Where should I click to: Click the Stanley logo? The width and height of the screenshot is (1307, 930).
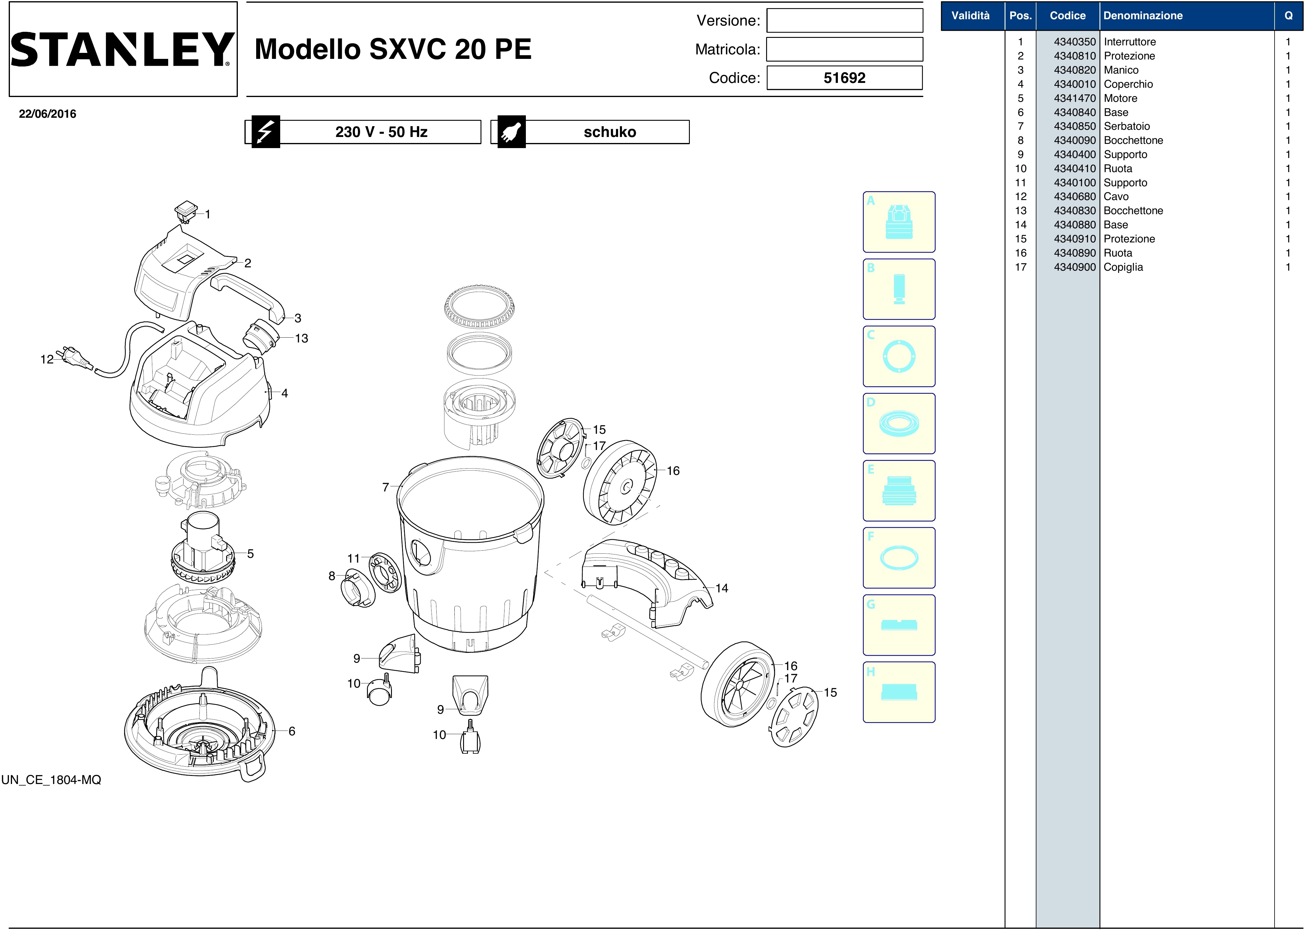[x=123, y=49]
